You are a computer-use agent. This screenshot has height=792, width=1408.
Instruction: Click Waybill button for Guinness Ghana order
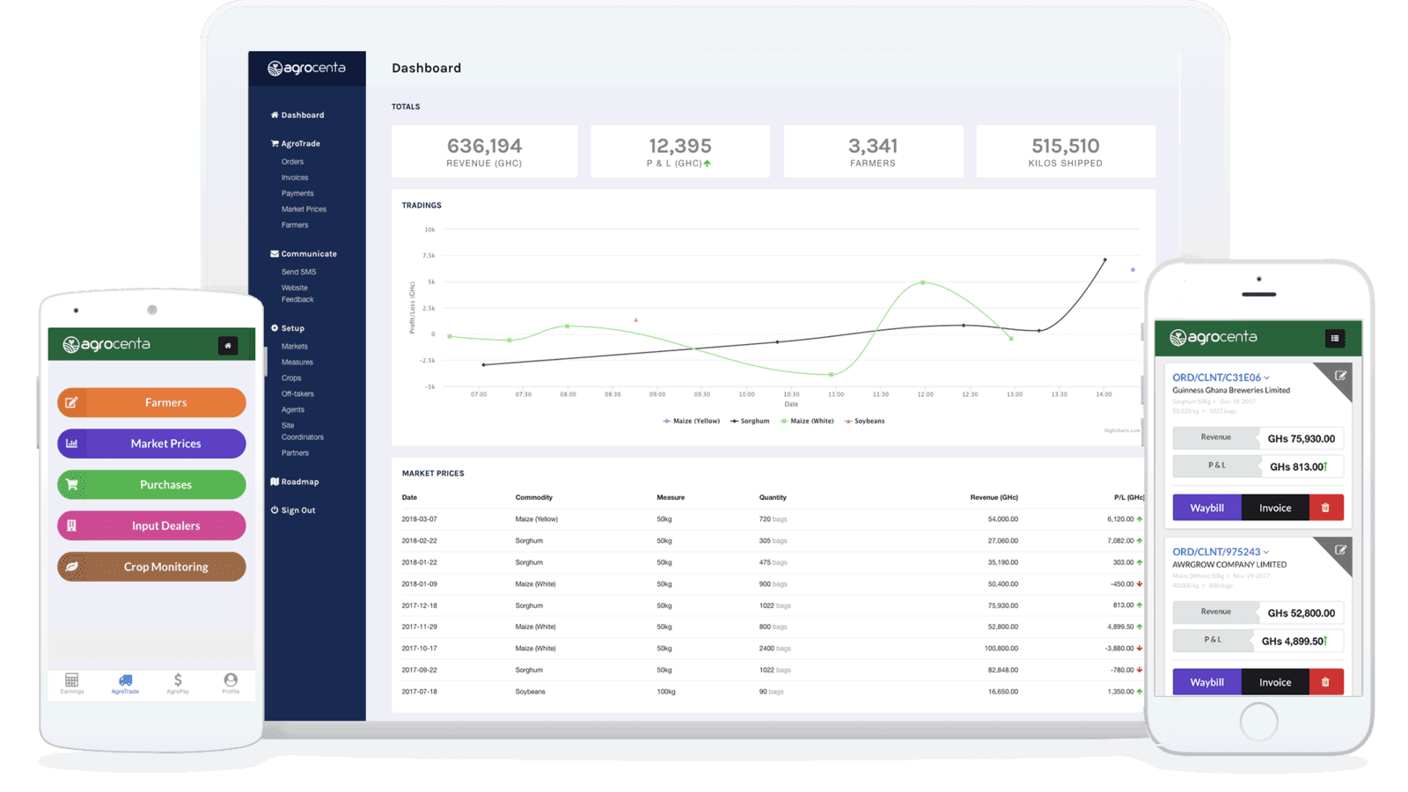coord(1206,508)
